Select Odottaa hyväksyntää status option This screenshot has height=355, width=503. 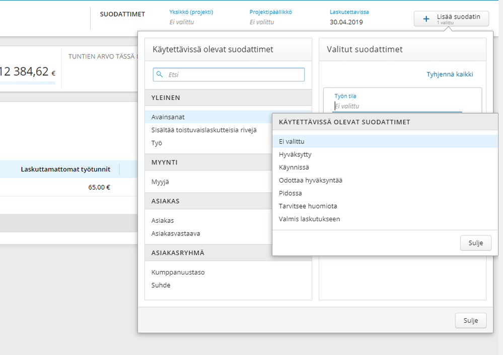(385, 180)
